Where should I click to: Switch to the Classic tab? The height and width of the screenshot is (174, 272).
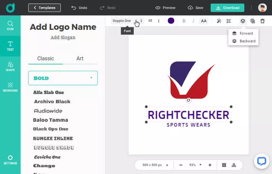[x=46, y=59]
